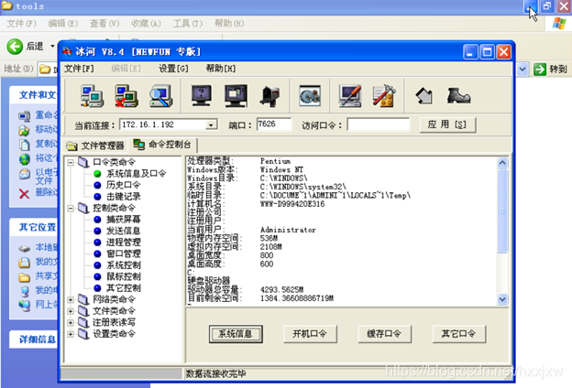Viewport: 572px width, 388px height.
Task: Select 击键记录 tree item
Action: click(124, 197)
